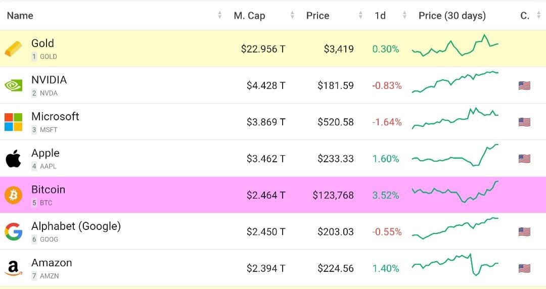Click the Gold bar icon
The image size is (546, 289).
pyautogui.click(x=14, y=49)
